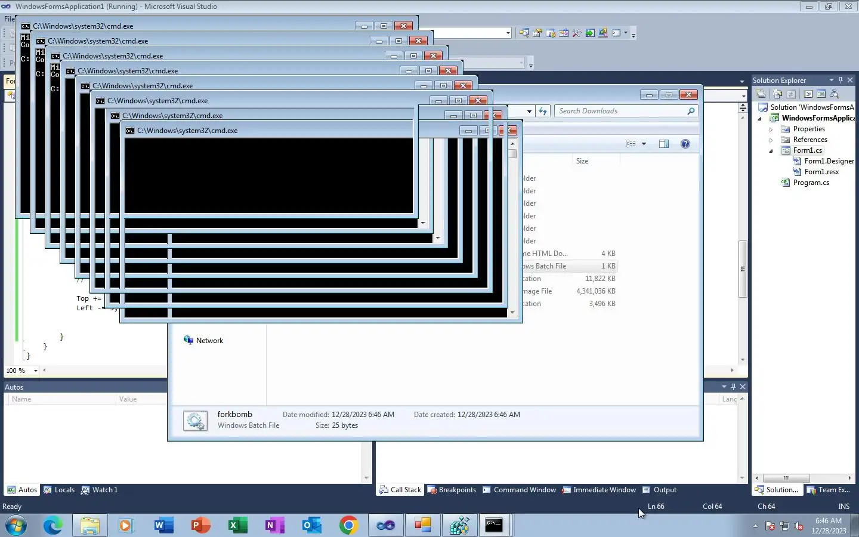The width and height of the screenshot is (859, 537).
Task: Open Google Chrome from the taskbar
Action: pos(348,525)
